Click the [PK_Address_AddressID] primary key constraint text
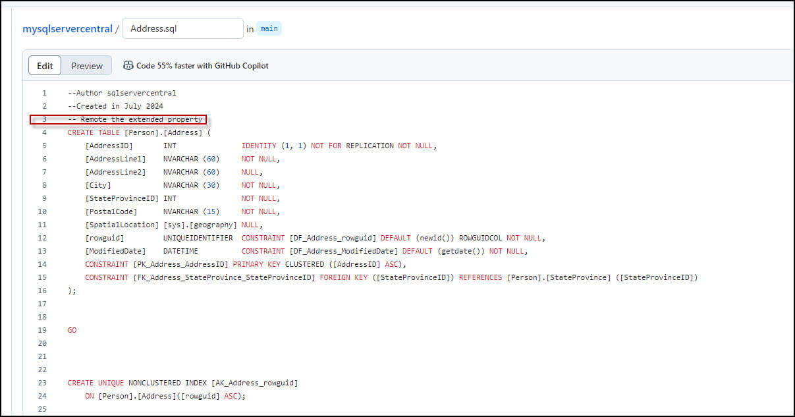The height and width of the screenshot is (417, 795). coord(180,264)
